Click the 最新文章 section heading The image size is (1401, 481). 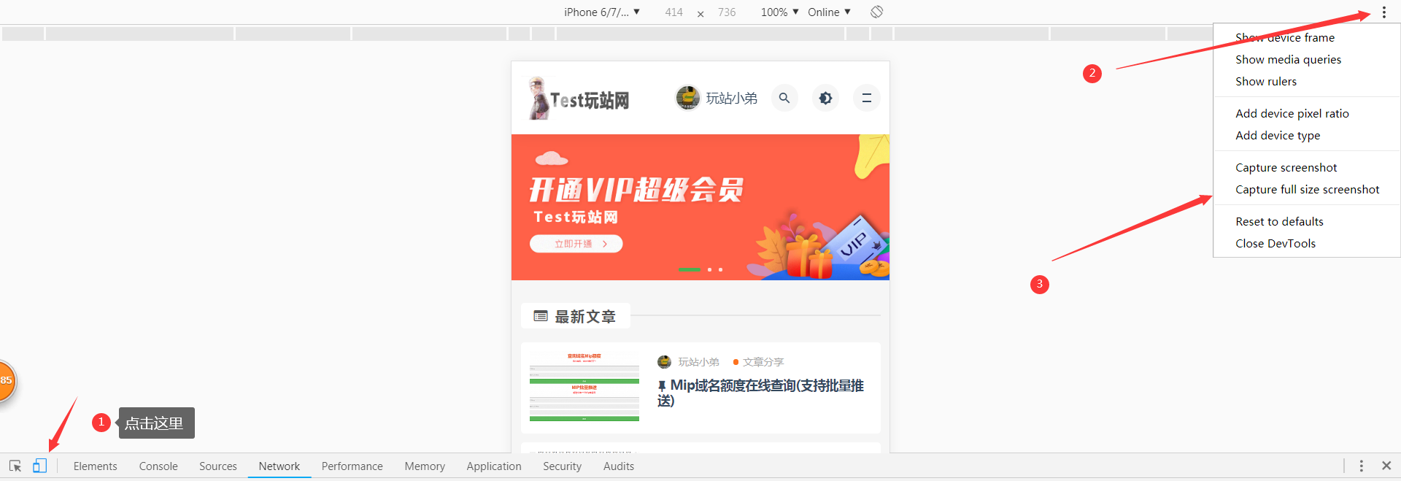585,317
